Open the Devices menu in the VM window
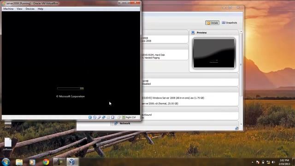 [x=30, y=9]
